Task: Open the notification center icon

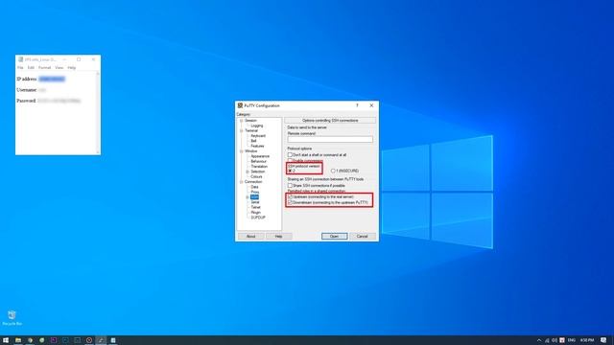Action: pos(603,340)
